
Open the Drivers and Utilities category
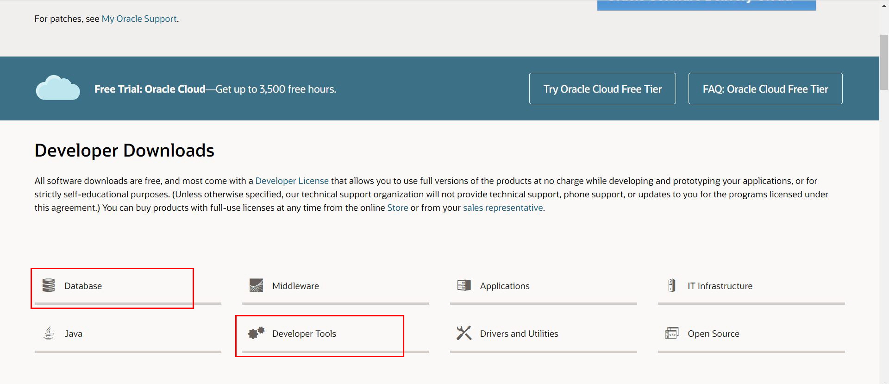click(544, 334)
